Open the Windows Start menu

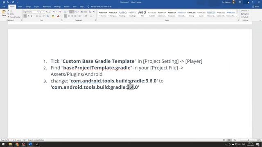[3, 144]
